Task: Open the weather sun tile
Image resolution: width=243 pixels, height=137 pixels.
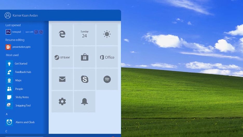Action: click(107, 34)
